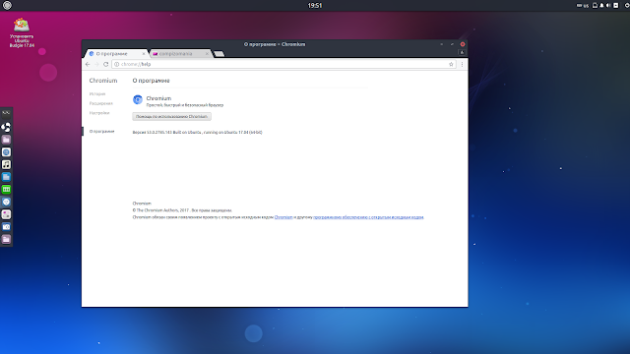Click the browser Back arrow
Screen dimensions: 630x354
(x=88, y=64)
